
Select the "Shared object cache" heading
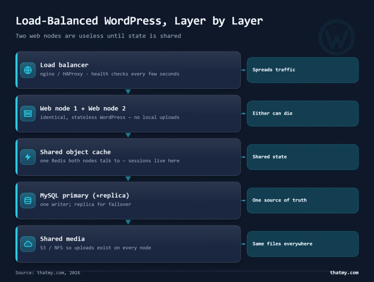75,152
